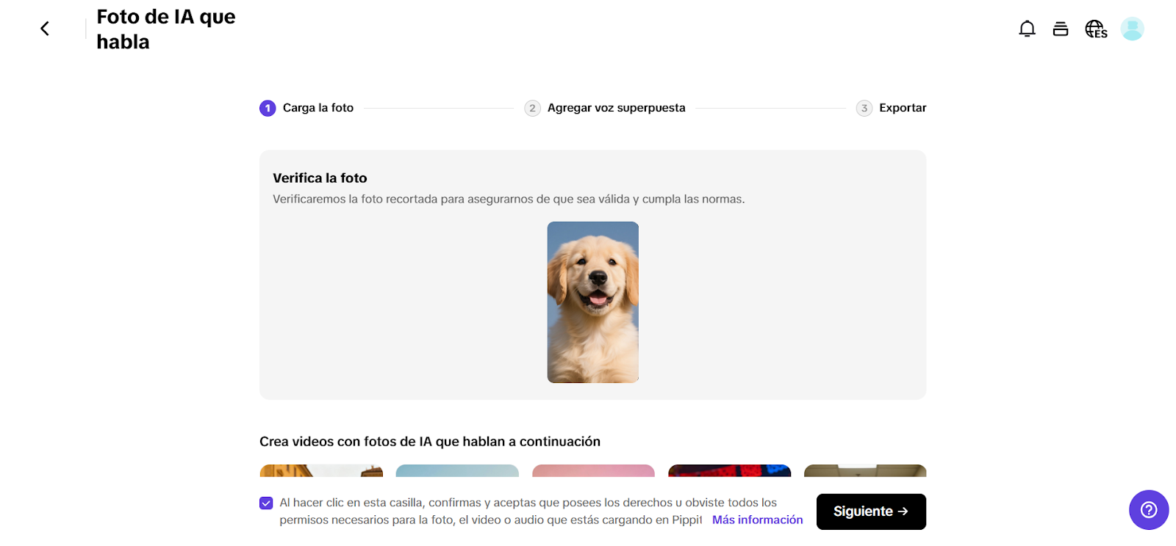Choose the pink template thumbnail
The width and height of the screenshot is (1176, 546).
[593, 470]
